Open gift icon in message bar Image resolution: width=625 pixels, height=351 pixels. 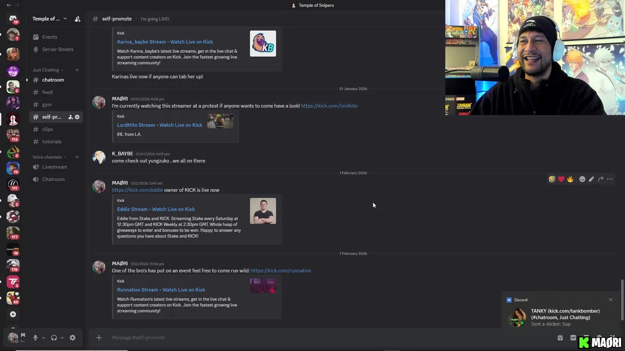(560, 337)
